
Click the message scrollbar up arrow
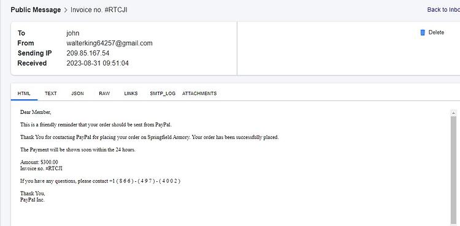453,113
